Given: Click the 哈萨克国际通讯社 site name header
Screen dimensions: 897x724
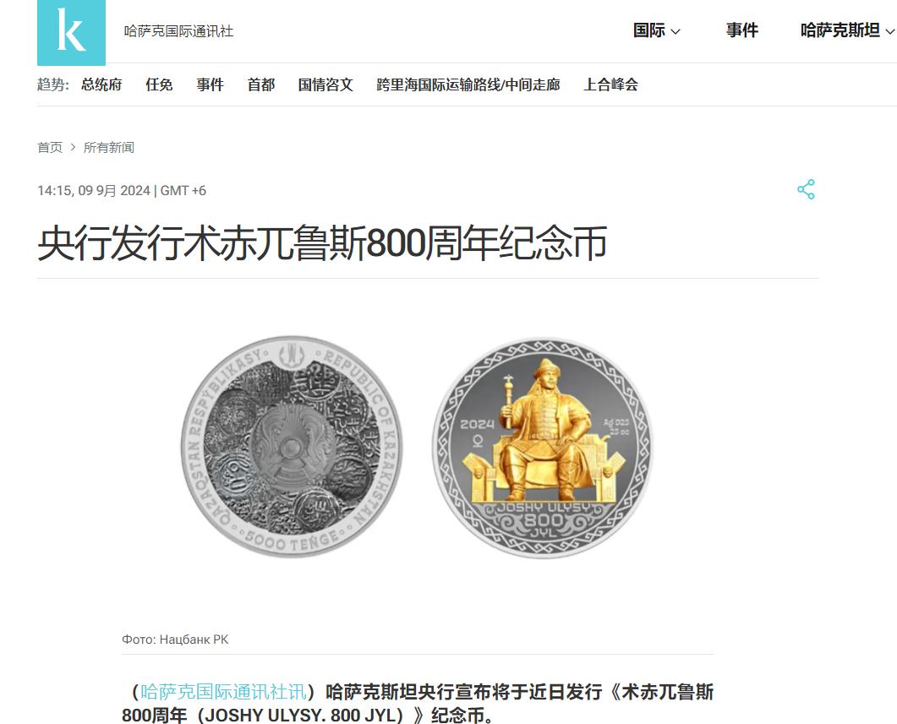Looking at the screenshot, I should [178, 31].
